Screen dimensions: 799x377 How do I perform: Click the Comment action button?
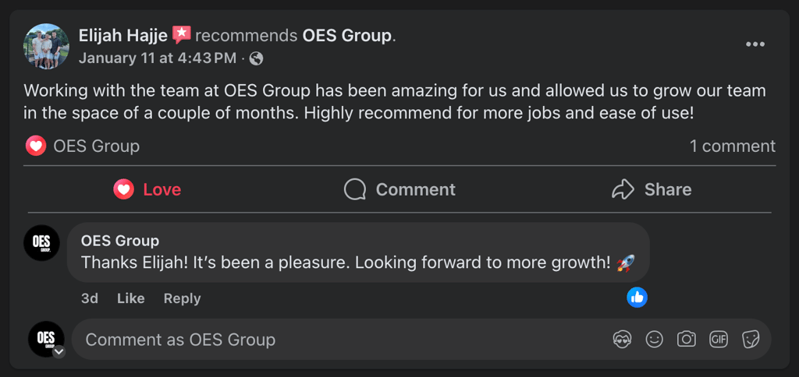399,189
